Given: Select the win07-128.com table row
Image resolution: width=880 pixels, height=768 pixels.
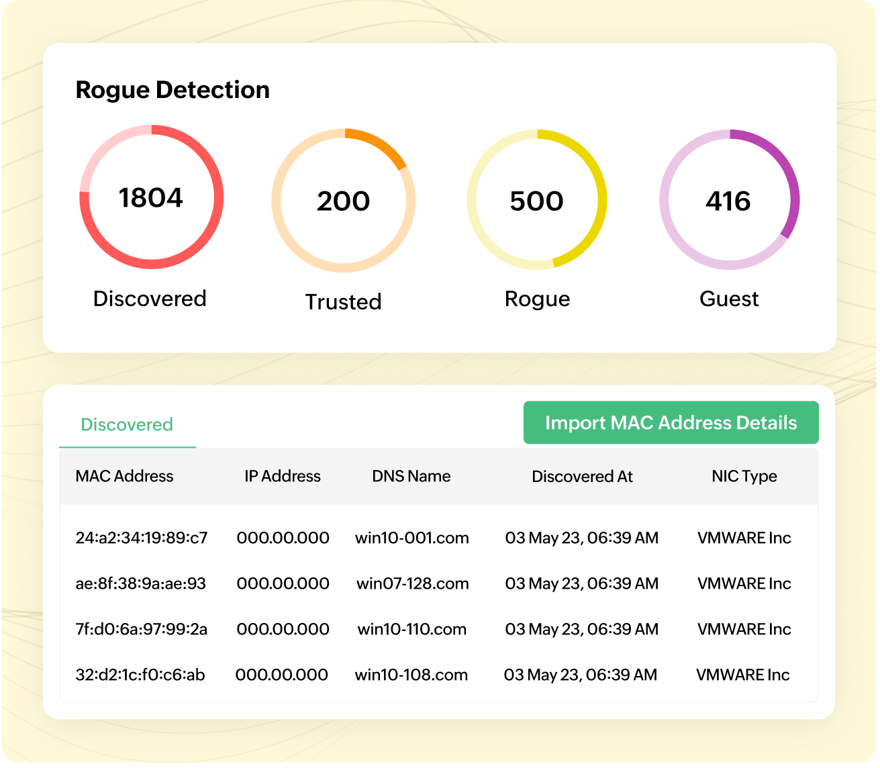Looking at the screenshot, I should click(x=412, y=583).
